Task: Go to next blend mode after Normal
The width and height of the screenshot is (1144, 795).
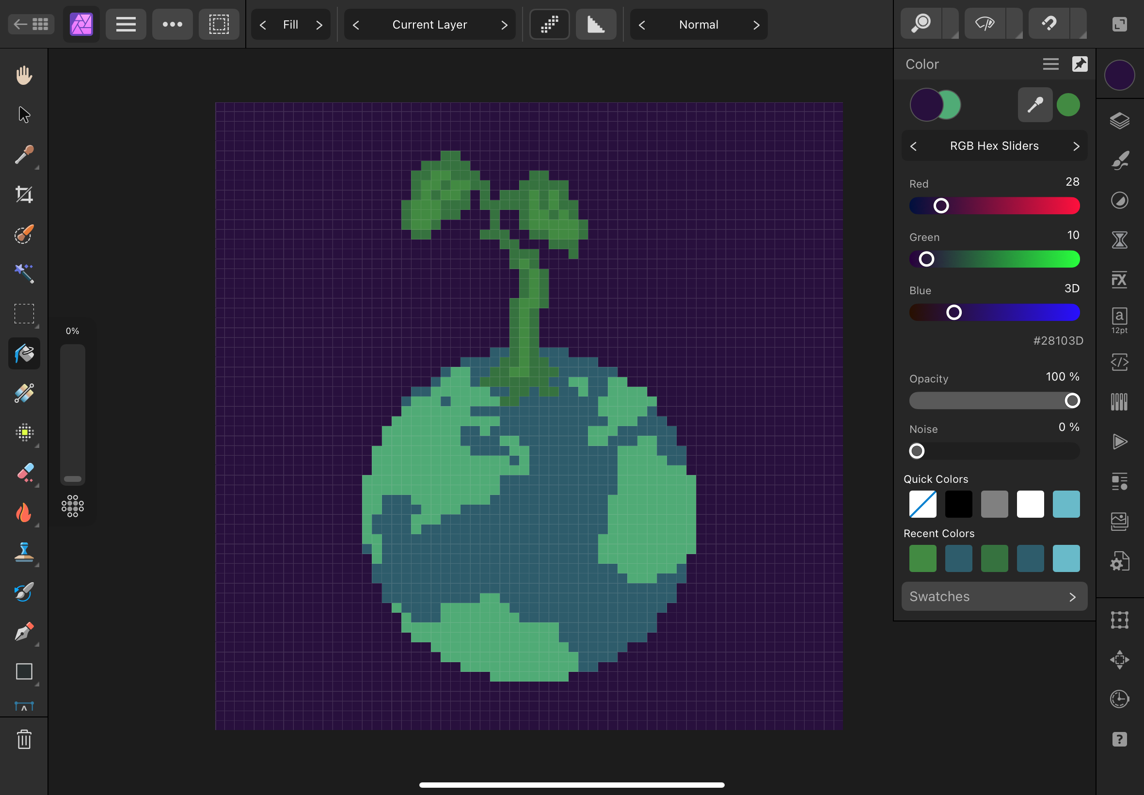Action: coord(756,25)
